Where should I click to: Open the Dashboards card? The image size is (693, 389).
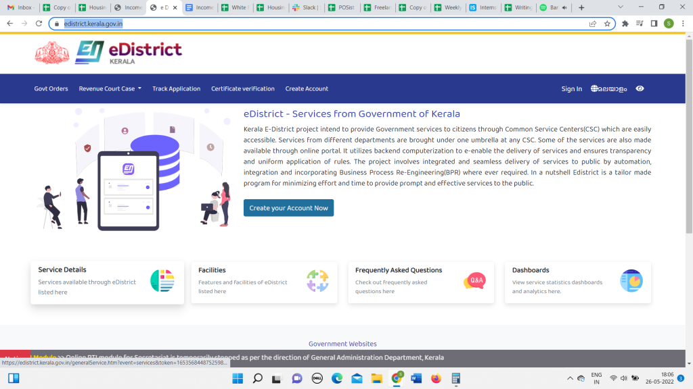pos(578,282)
